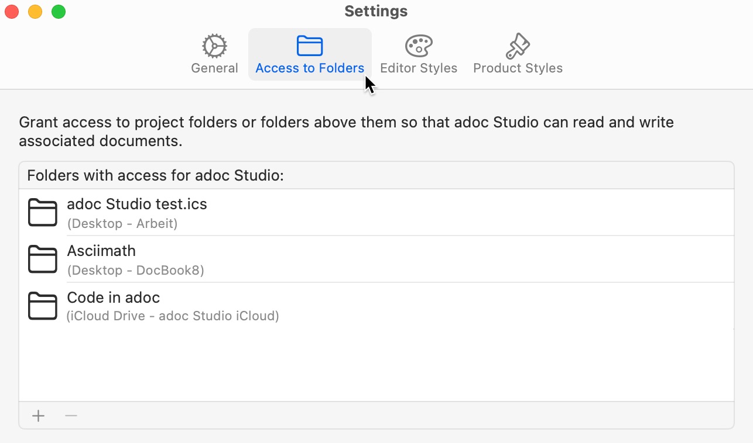Image resolution: width=753 pixels, height=443 pixels.
Task: Select the adoc Studio test.ics folder name
Action: click(x=137, y=204)
